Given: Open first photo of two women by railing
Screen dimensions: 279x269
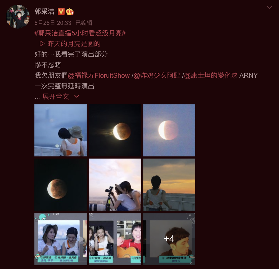Looking at the screenshot, I should point(61,130).
